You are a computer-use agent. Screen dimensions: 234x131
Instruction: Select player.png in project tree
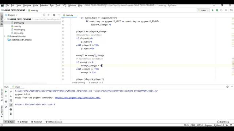pyautogui.click(x=19, y=33)
